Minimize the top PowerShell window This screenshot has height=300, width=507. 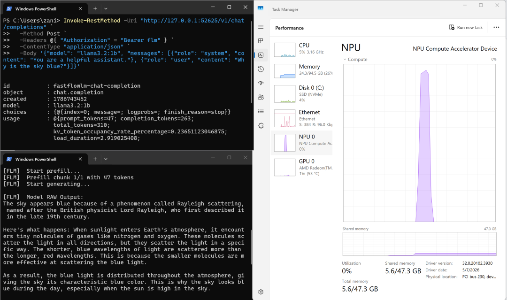(213, 7)
